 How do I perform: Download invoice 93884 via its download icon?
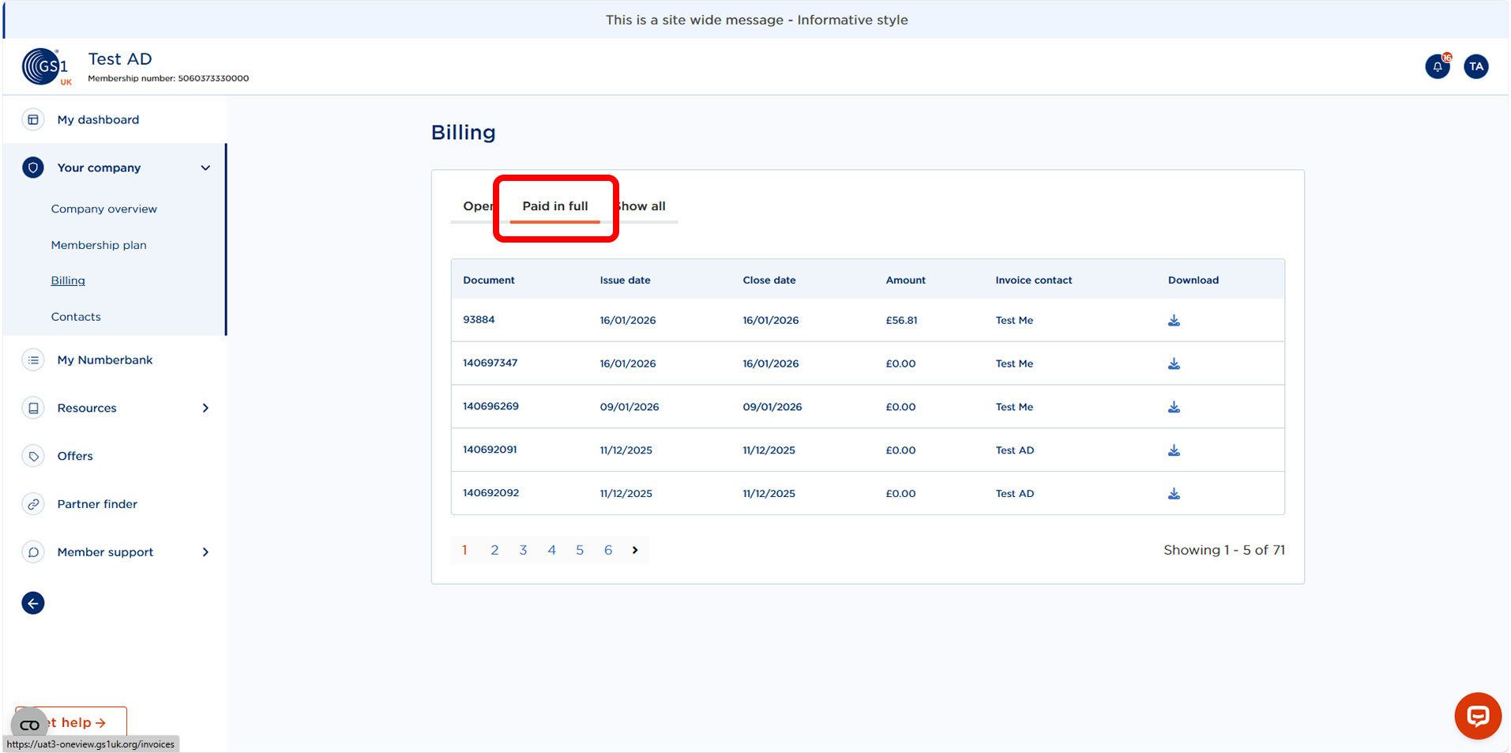[1174, 320]
